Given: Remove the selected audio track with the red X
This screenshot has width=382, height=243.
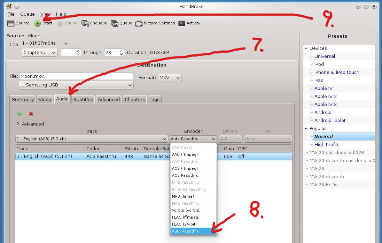Looking at the screenshot, I should pyautogui.click(x=31, y=114).
